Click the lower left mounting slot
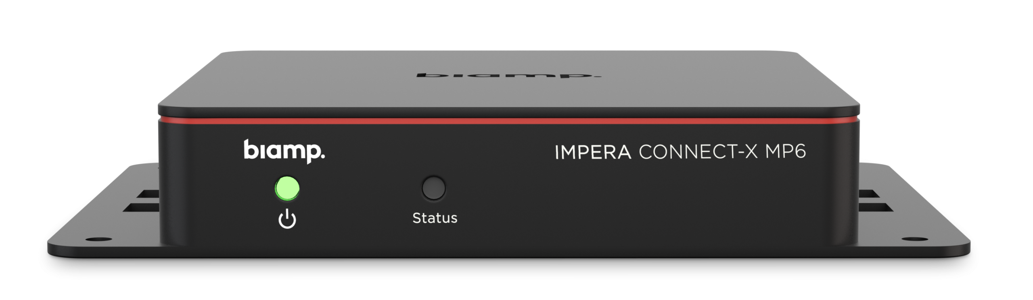 pos(141,207)
